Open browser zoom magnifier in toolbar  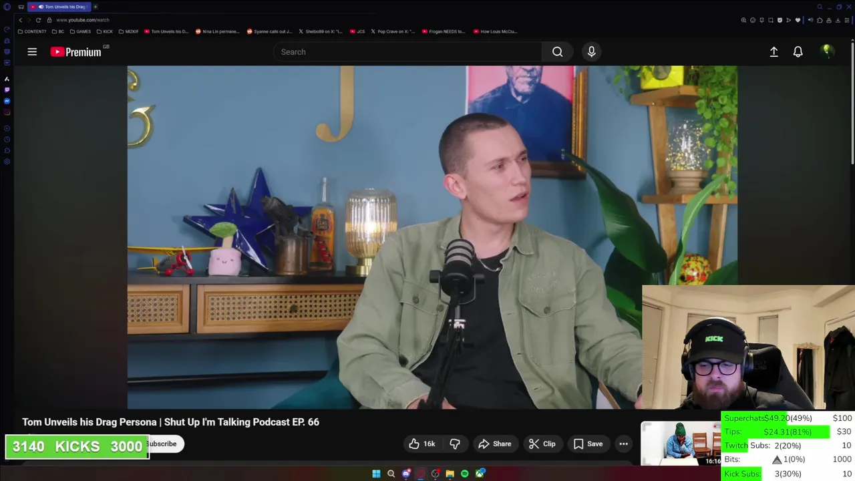tap(743, 20)
